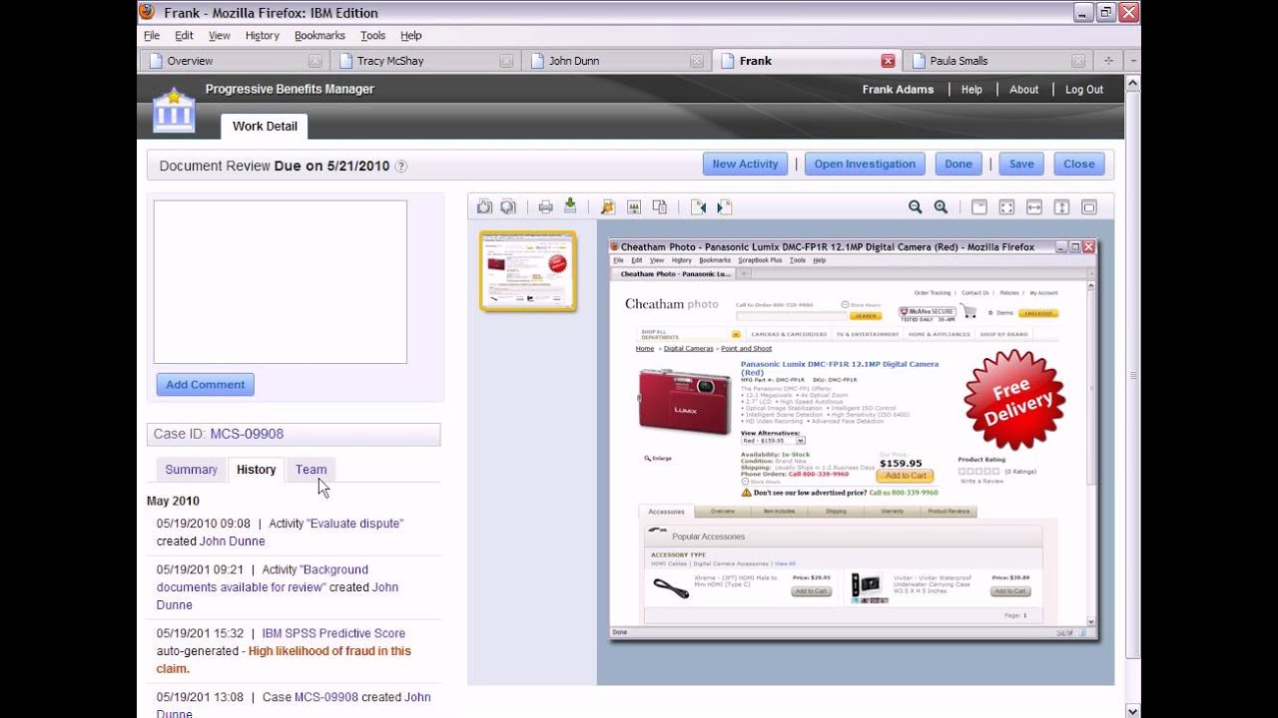1278x718 pixels.
Task: Click the MCS-09908 case link in history
Action: click(326, 697)
